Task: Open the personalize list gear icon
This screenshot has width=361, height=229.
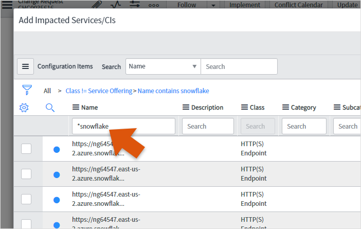Action: click(x=24, y=108)
